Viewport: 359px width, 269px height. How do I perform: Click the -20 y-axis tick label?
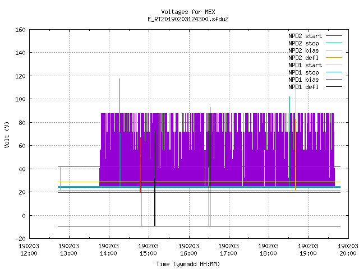coord(20,239)
